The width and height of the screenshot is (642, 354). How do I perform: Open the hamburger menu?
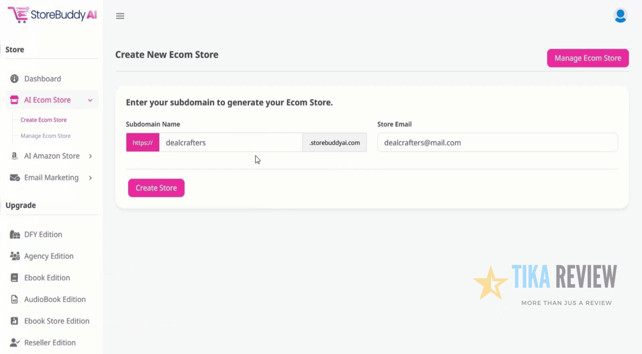click(120, 16)
